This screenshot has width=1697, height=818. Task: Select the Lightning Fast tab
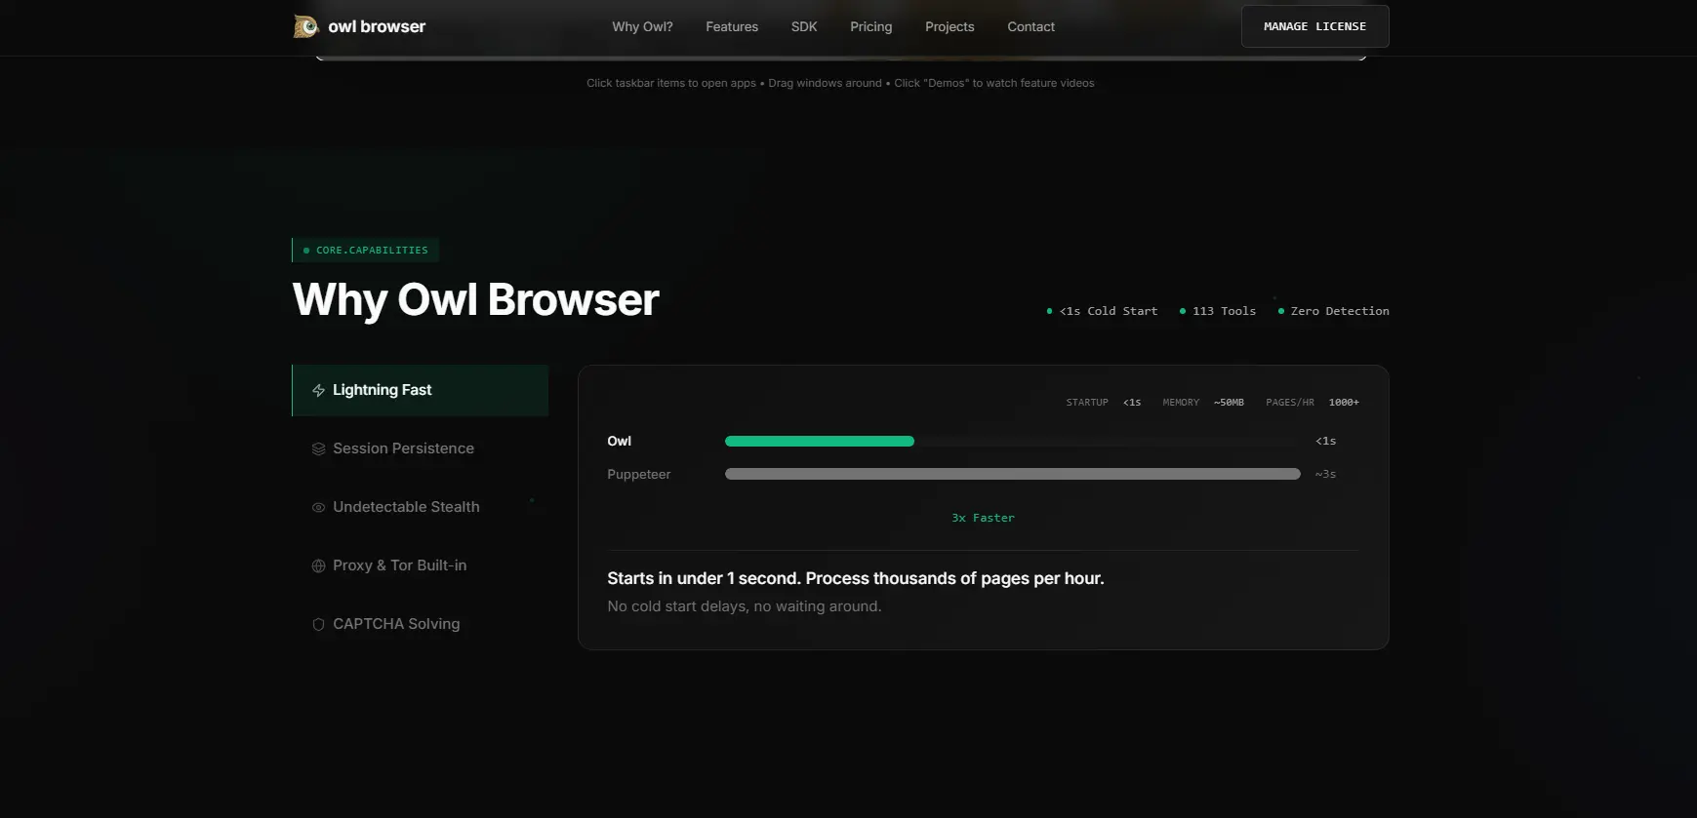click(x=420, y=390)
